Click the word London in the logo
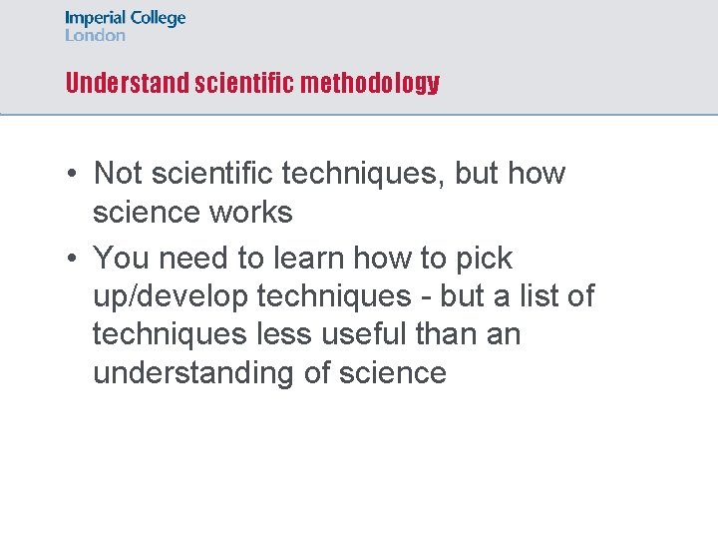718x539 pixels. (x=95, y=35)
